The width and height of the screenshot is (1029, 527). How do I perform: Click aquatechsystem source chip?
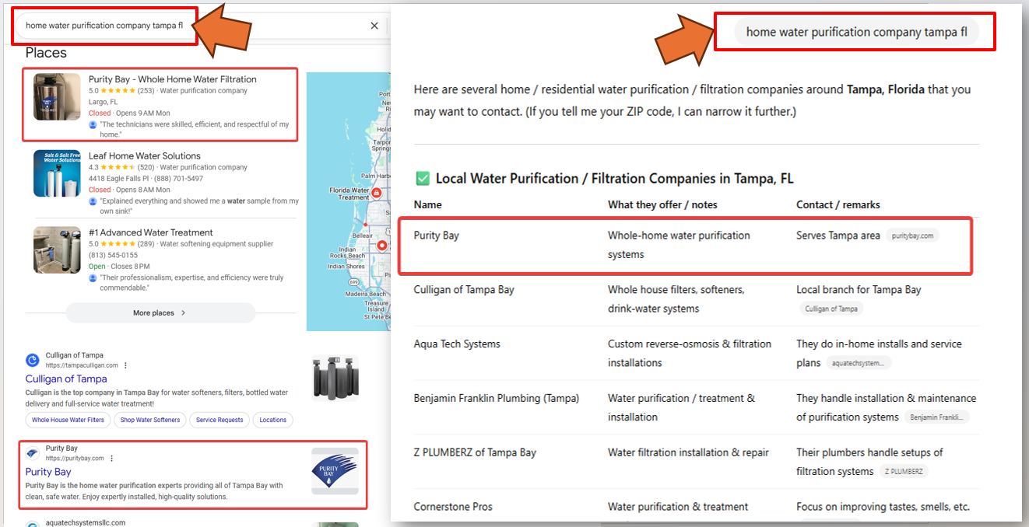pyautogui.click(x=858, y=363)
